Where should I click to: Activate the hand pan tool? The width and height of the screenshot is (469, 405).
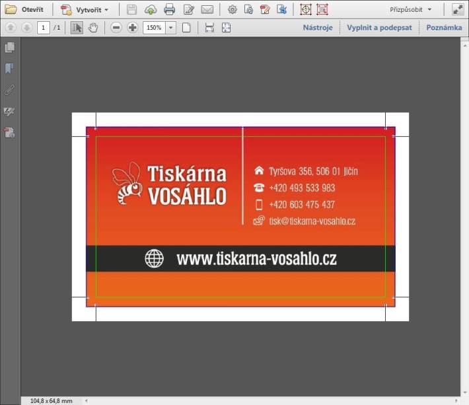pyautogui.click(x=93, y=28)
